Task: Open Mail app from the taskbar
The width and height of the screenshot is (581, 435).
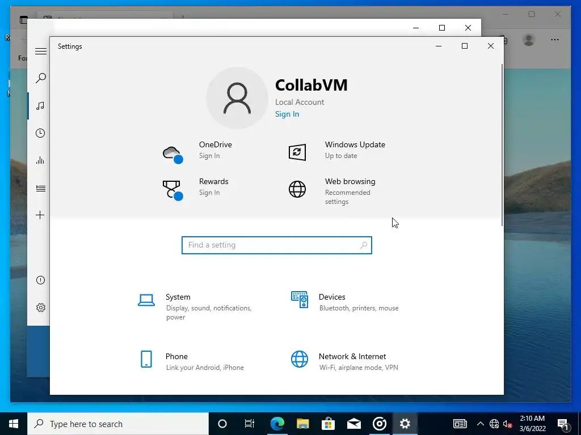Action: tap(354, 424)
